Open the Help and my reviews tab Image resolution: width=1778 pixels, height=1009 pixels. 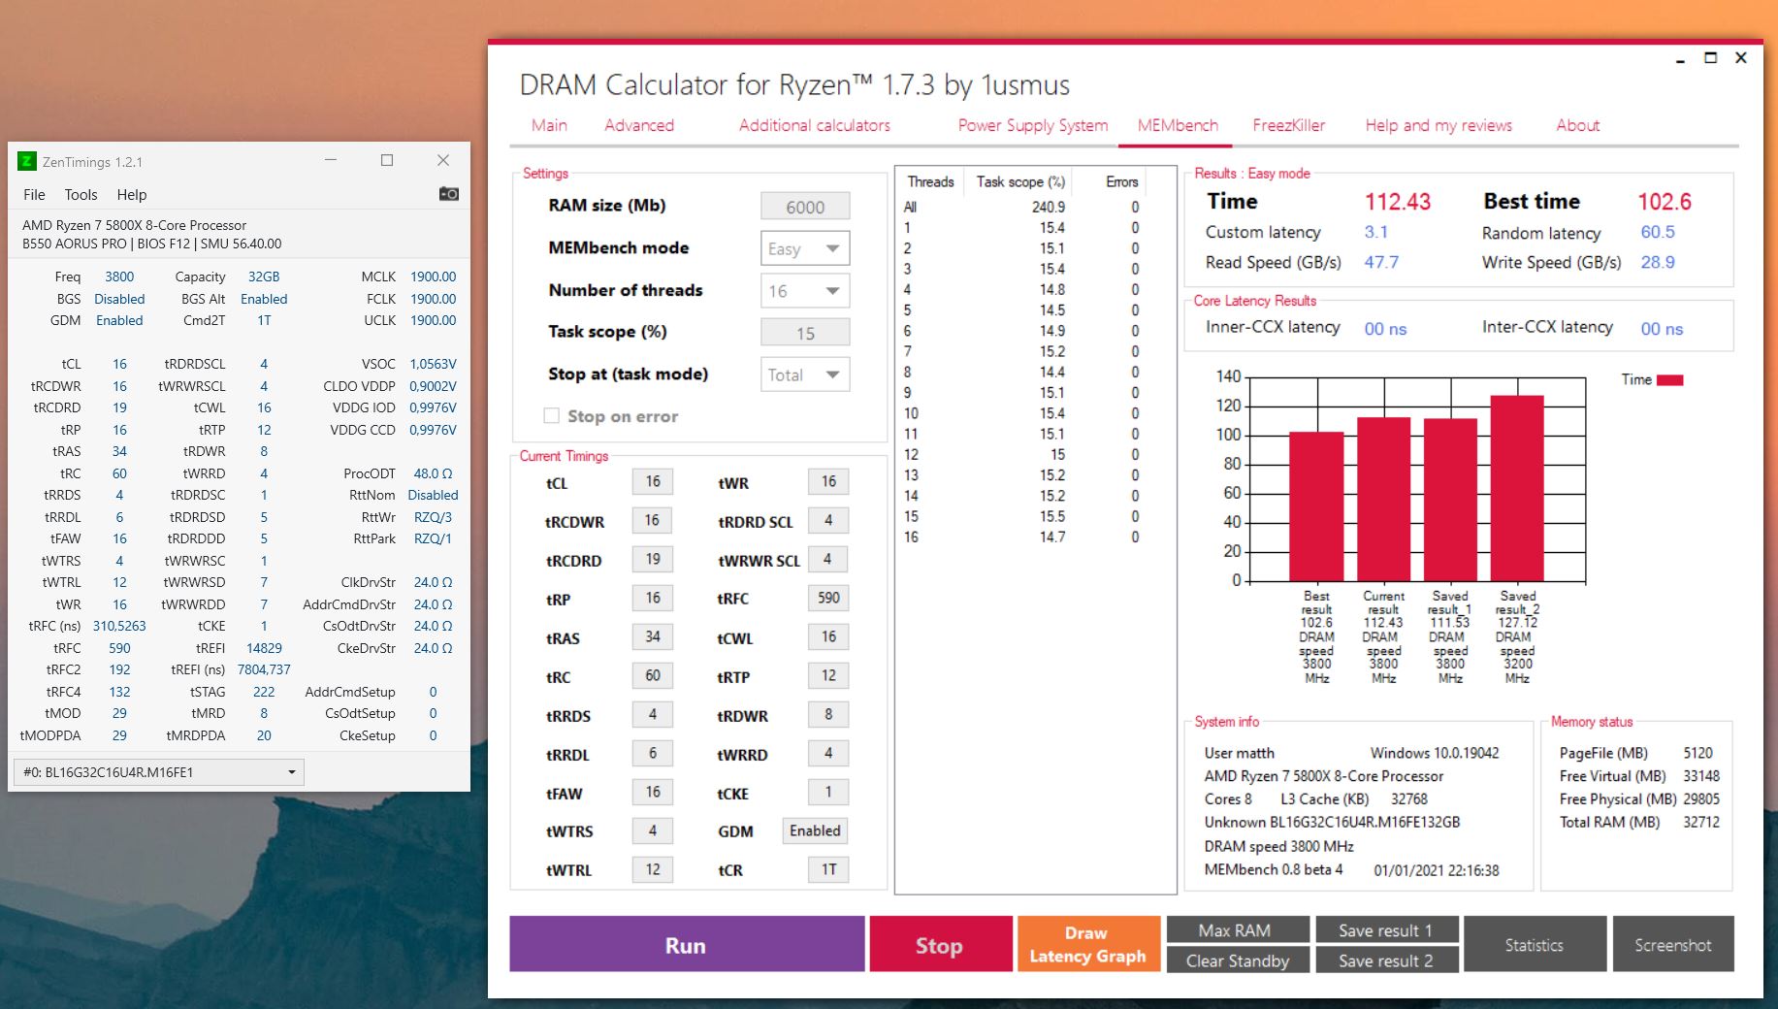pyautogui.click(x=1439, y=125)
